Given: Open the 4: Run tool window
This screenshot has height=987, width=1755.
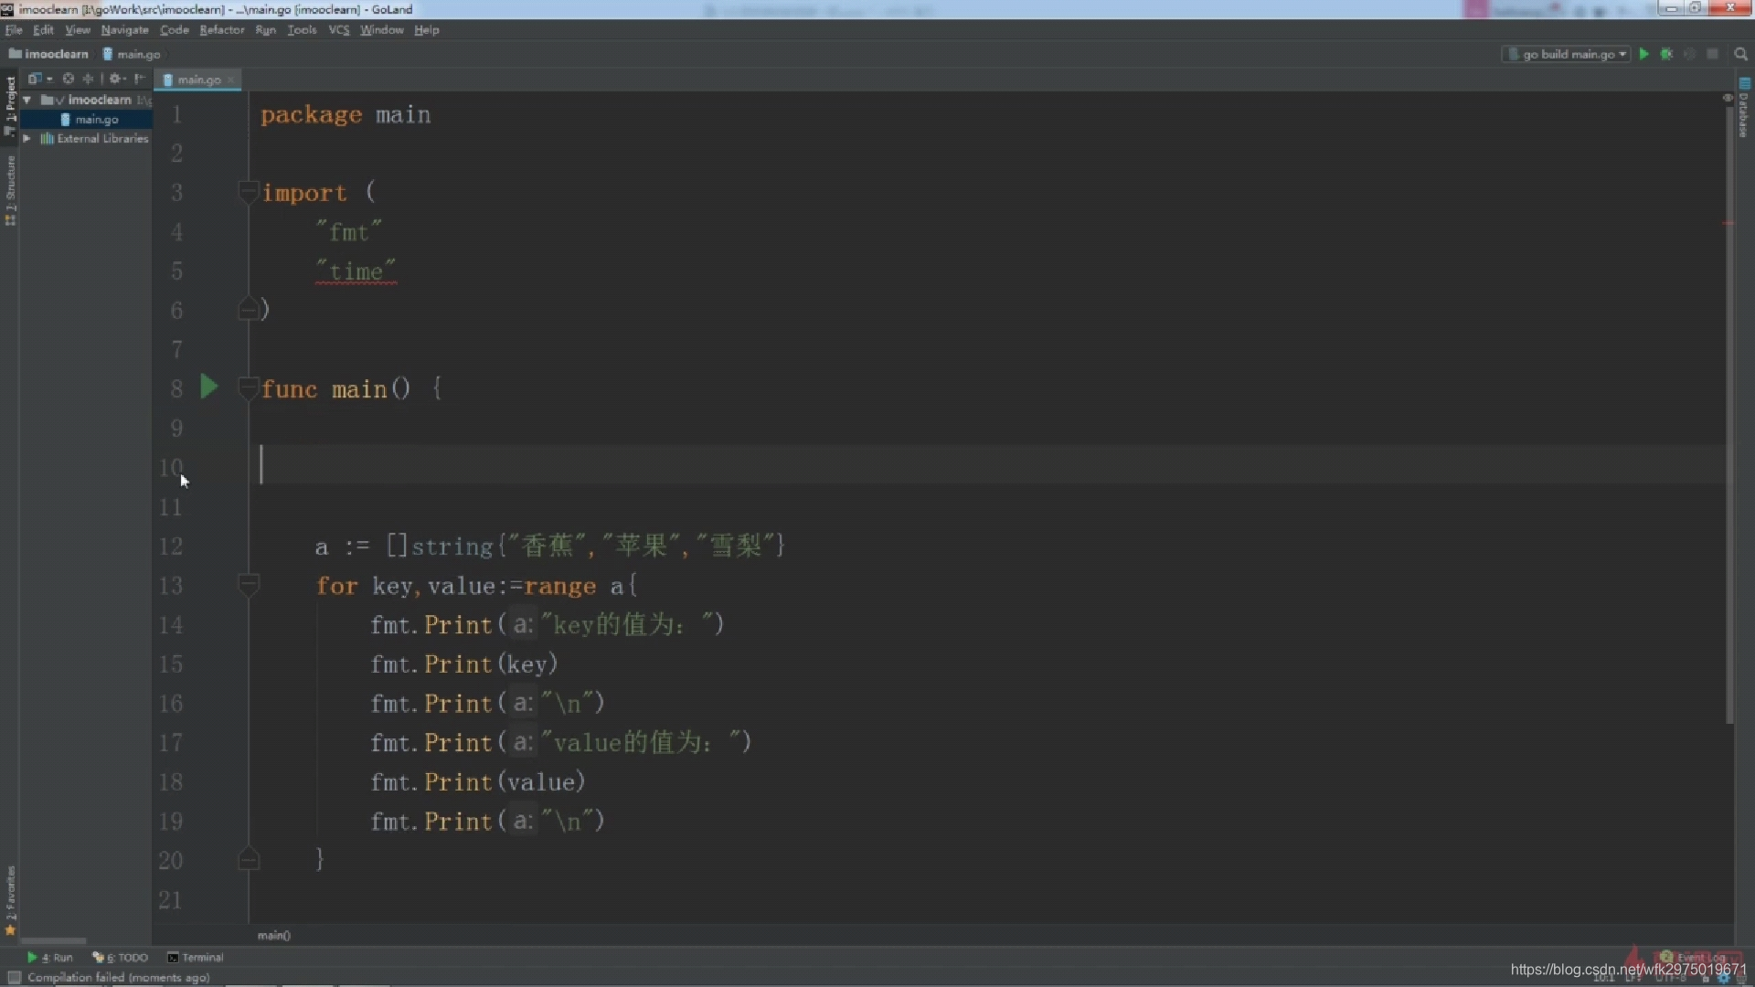Looking at the screenshot, I should (50, 957).
